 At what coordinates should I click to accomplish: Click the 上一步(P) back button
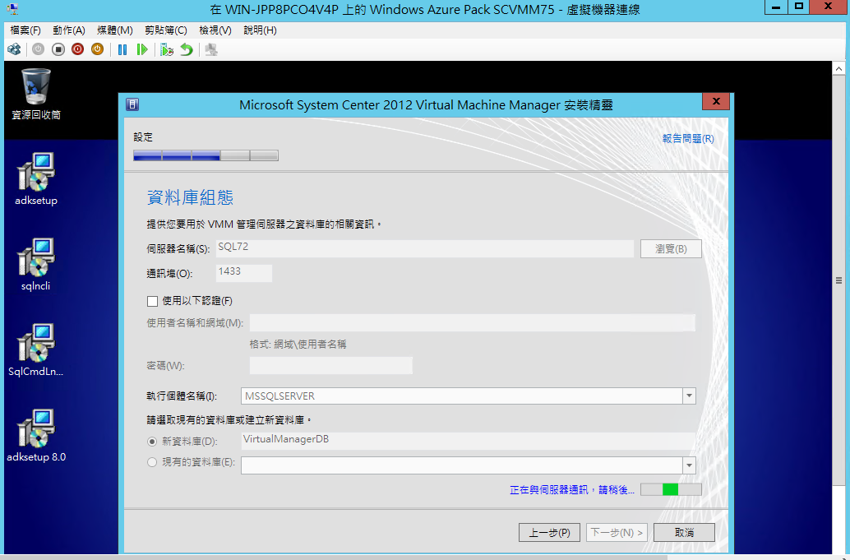pos(549,532)
